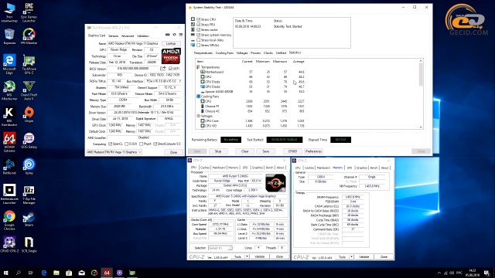Open MSI Afterburner desktop icon
This screenshot has width=495, height=278.
click(9, 90)
